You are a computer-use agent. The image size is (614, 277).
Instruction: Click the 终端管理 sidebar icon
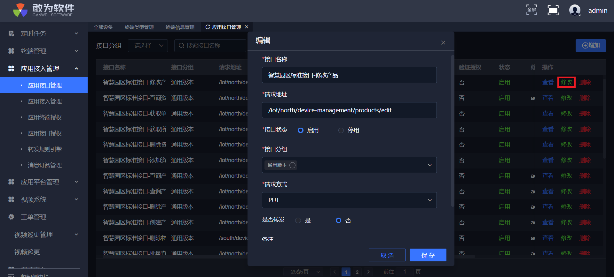[x=11, y=51]
